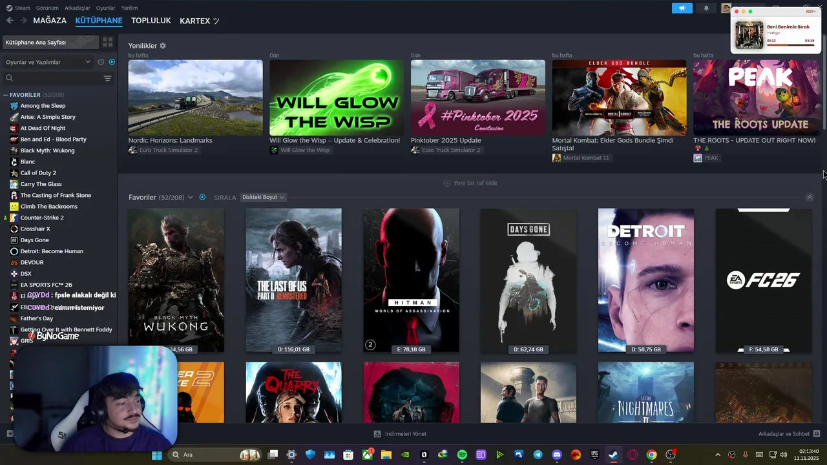827x465 pixels.
Task: Switch to MAĞAZA tab
Action: click(x=50, y=21)
